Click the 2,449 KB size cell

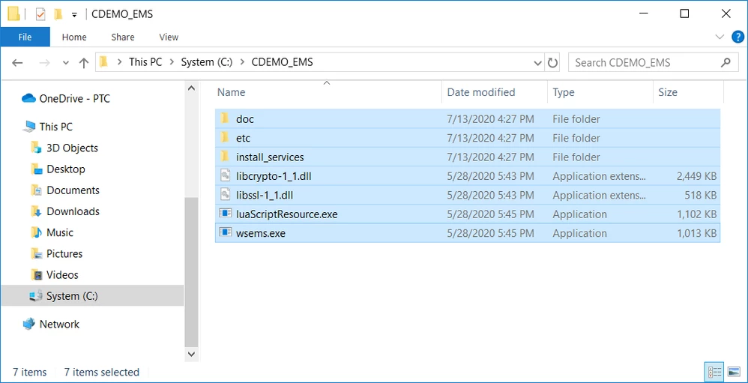tap(696, 176)
